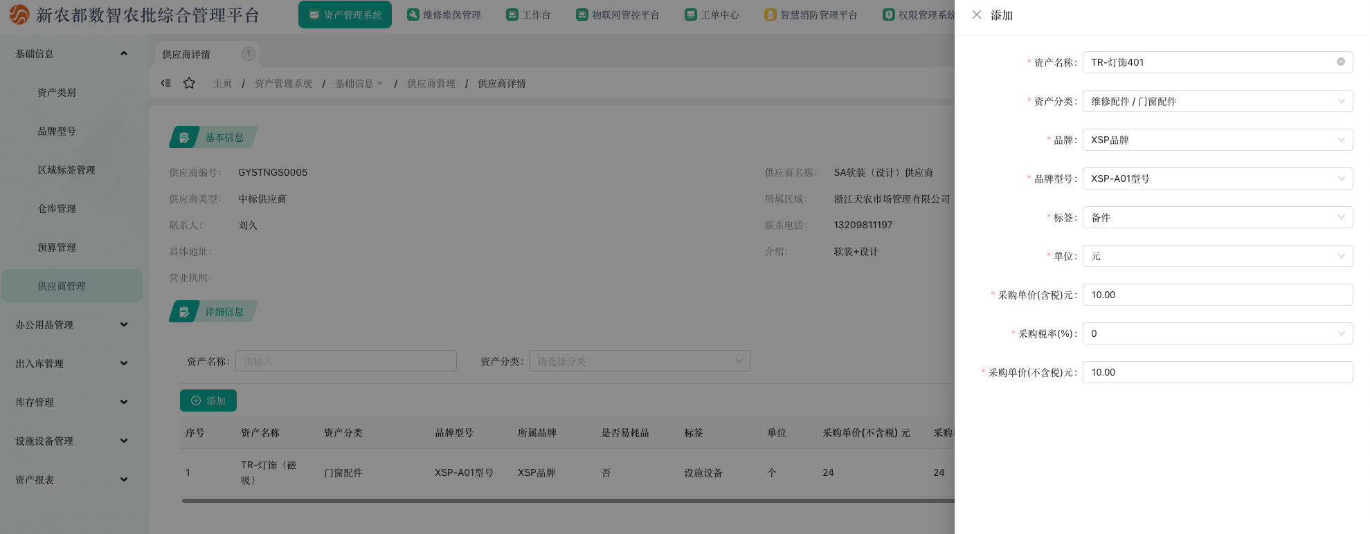
Task: Open the 品牌 dropdown showing XSP品牌
Action: tap(1217, 140)
